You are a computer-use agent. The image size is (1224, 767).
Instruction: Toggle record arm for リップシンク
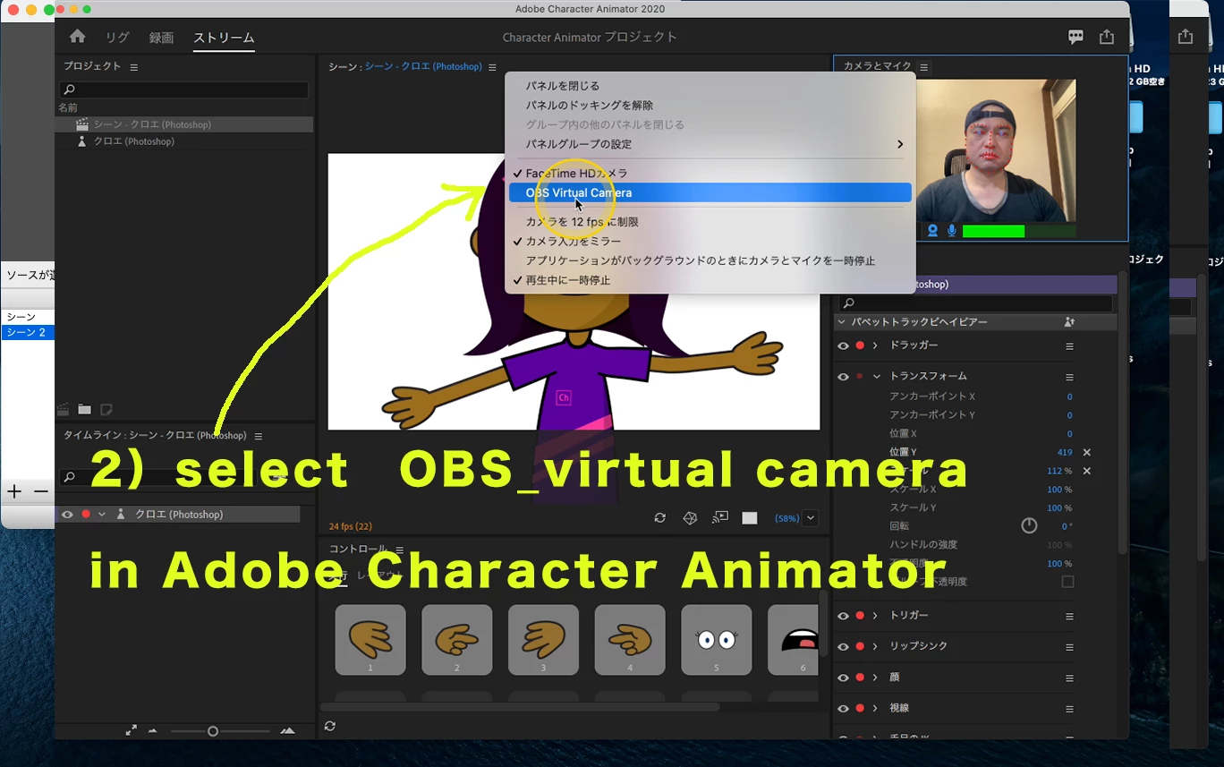tap(860, 646)
